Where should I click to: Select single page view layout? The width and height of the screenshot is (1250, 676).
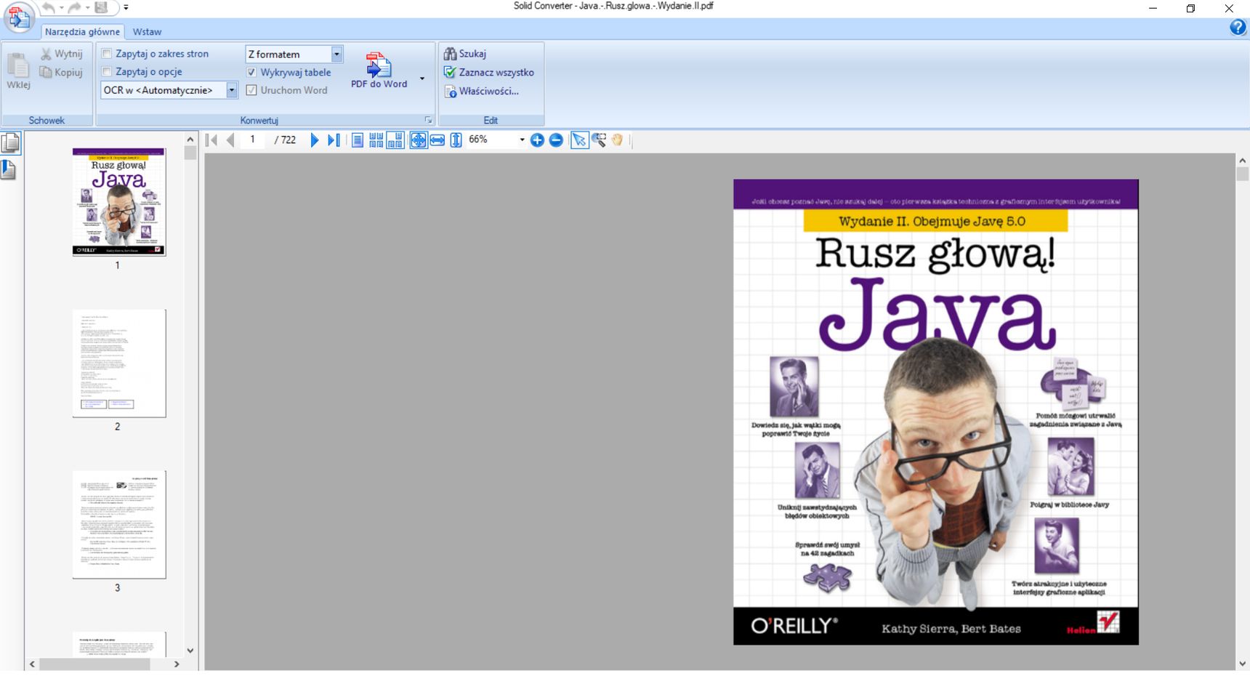[x=358, y=140]
